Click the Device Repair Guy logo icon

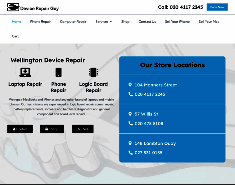tap(13, 7)
